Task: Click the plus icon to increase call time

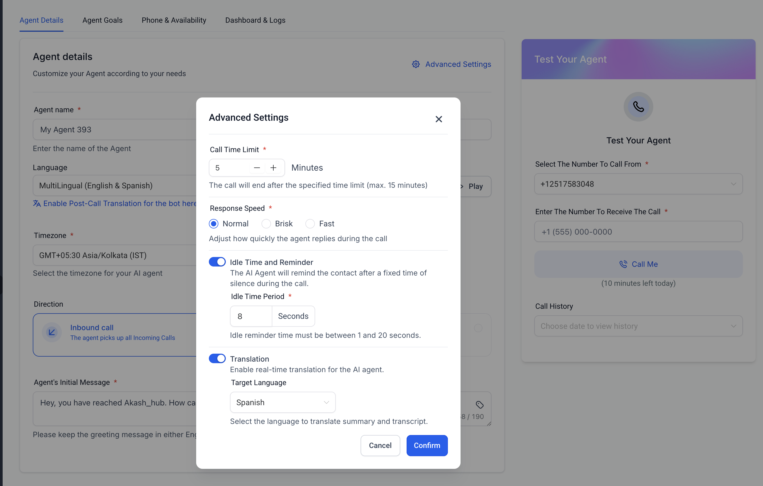Action: click(x=273, y=168)
